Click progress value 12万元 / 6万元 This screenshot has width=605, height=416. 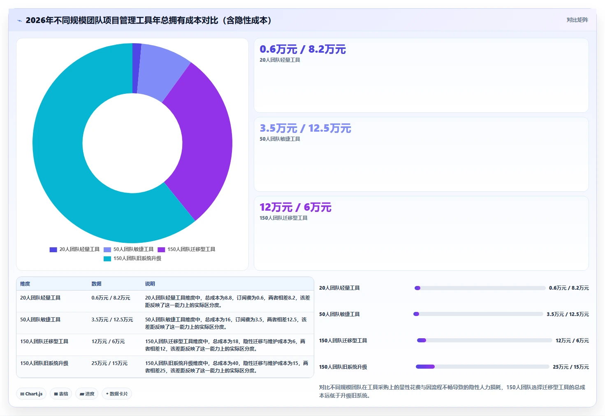pos(572,341)
